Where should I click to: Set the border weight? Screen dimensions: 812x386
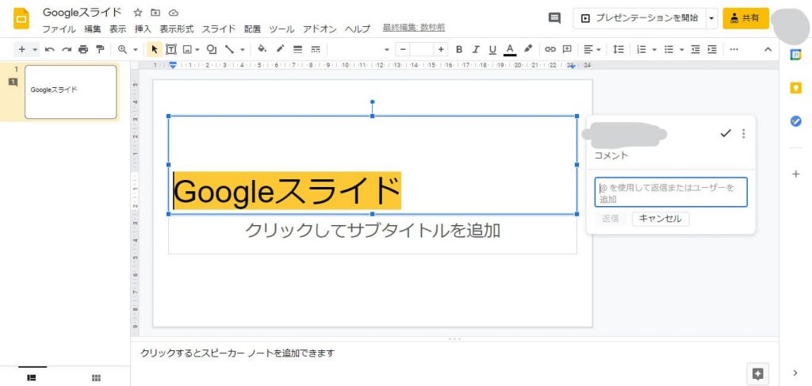point(298,50)
